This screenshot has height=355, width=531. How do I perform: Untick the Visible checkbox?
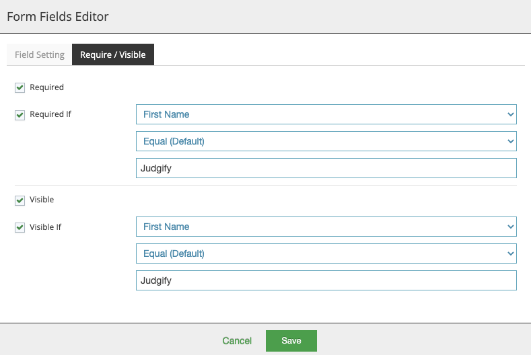point(20,200)
